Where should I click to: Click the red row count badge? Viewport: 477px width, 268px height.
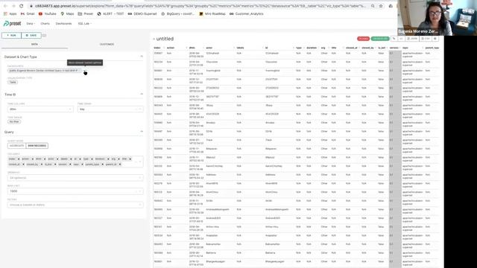point(363,39)
